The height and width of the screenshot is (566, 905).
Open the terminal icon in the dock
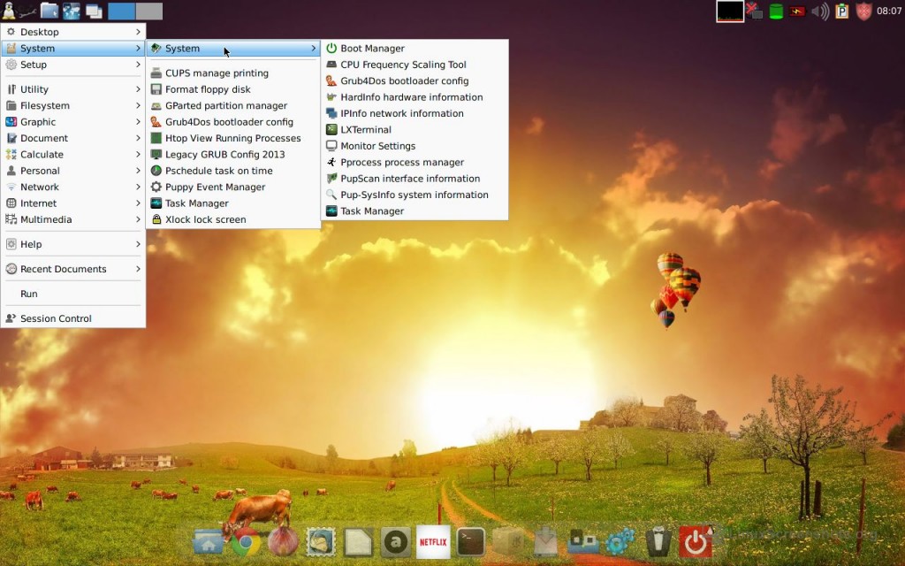coord(471,541)
